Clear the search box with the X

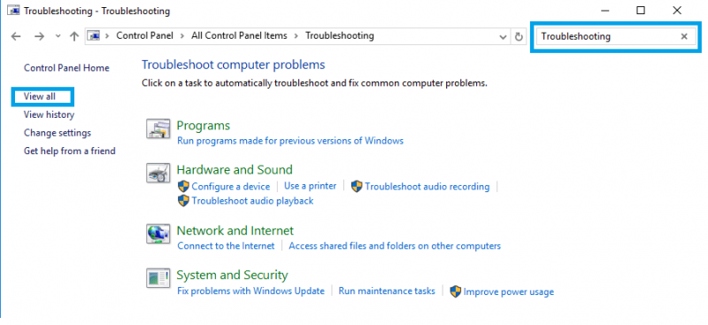(684, 36)
